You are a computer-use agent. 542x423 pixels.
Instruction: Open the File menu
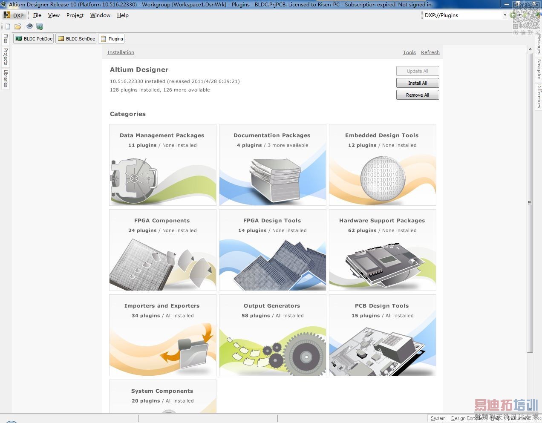(x=37, y=15)
